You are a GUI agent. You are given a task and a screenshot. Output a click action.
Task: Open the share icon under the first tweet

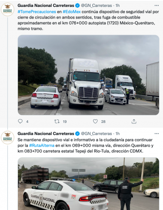pos(134,122)
